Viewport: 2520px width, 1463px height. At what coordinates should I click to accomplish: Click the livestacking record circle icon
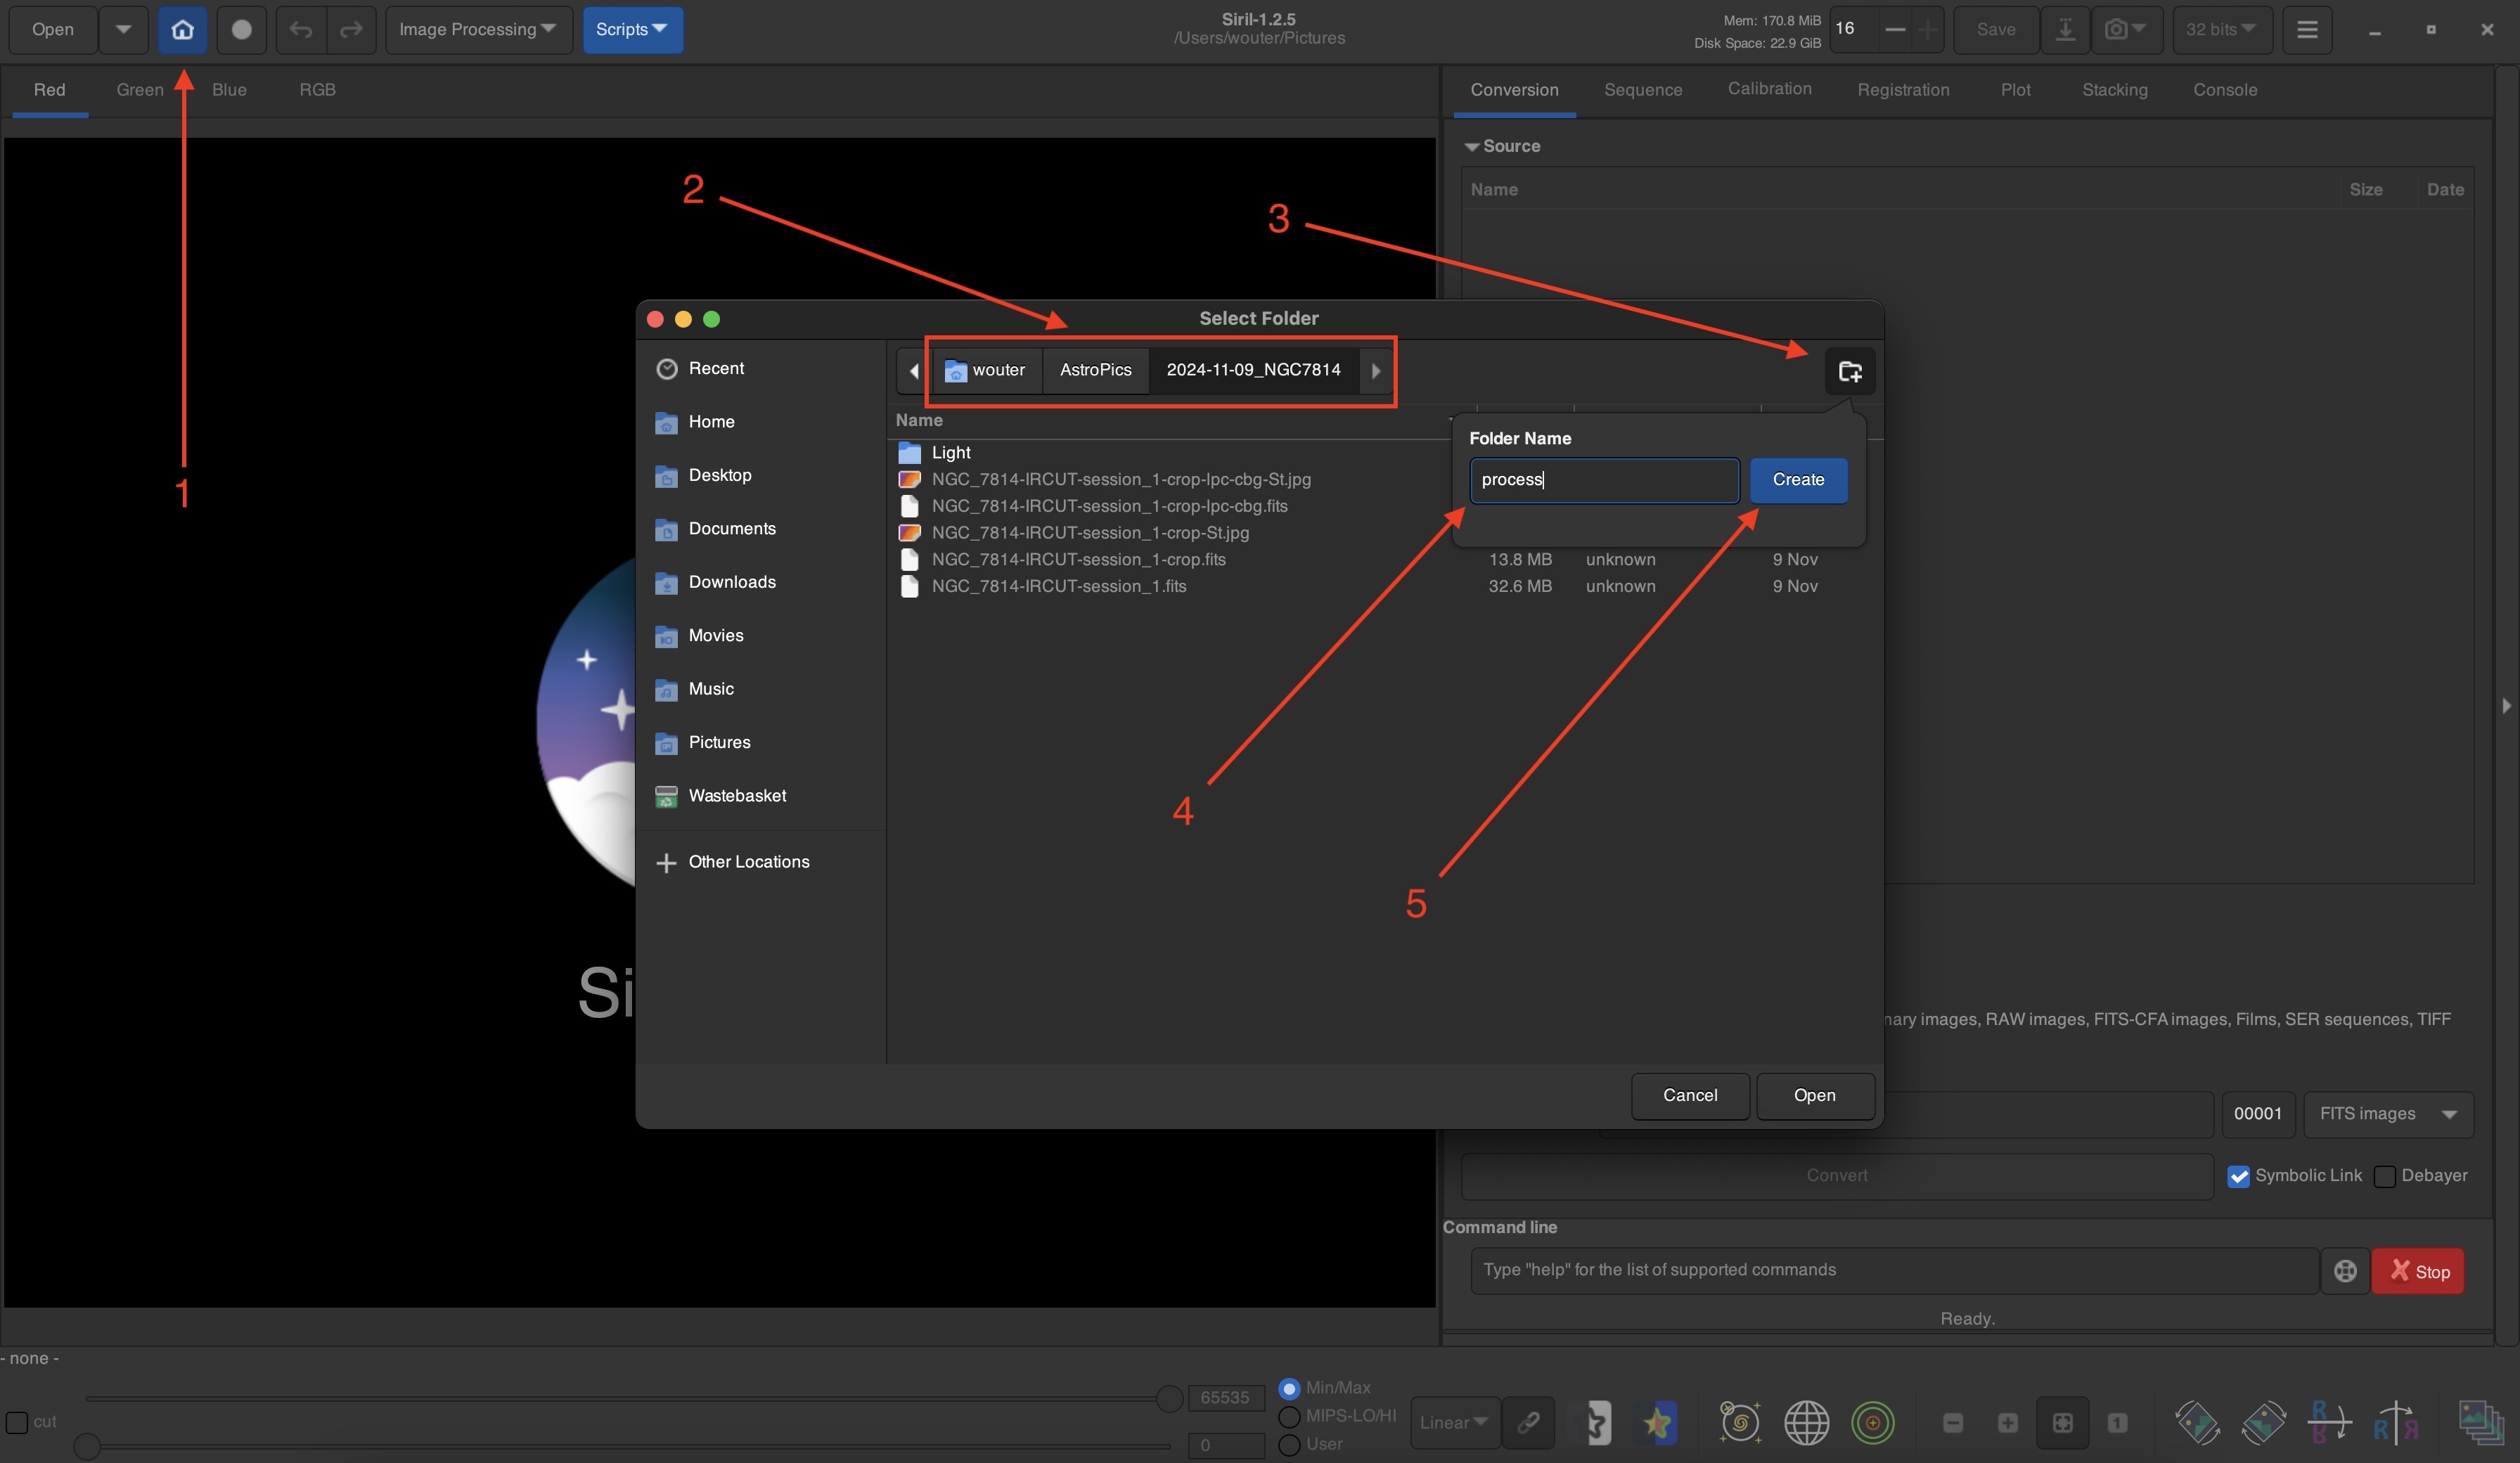tap(241, 30)
